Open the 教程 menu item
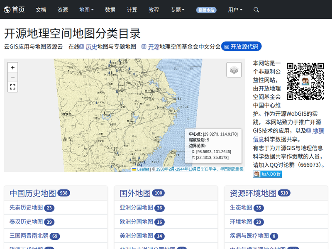This screenshot has height=249, width=332. (x=154, y=10)
